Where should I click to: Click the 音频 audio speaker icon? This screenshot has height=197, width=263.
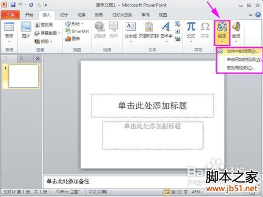point(236,27)
